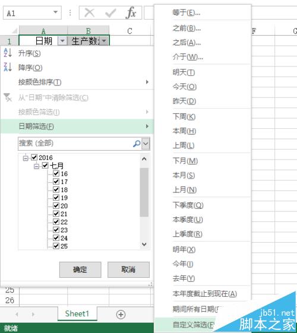
Task: Click the clear filter funnel icon
Action: [x=8, y=97]
